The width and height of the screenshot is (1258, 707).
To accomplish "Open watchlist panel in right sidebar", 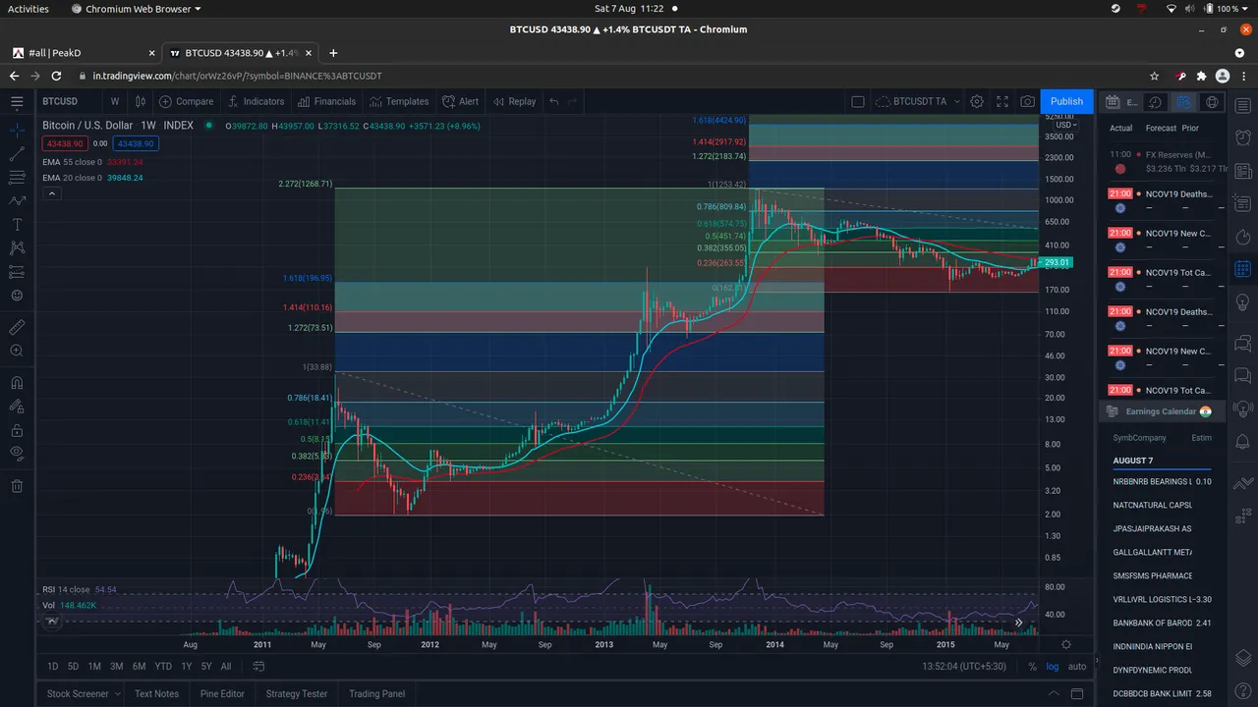I will (x=1242, y=105).
